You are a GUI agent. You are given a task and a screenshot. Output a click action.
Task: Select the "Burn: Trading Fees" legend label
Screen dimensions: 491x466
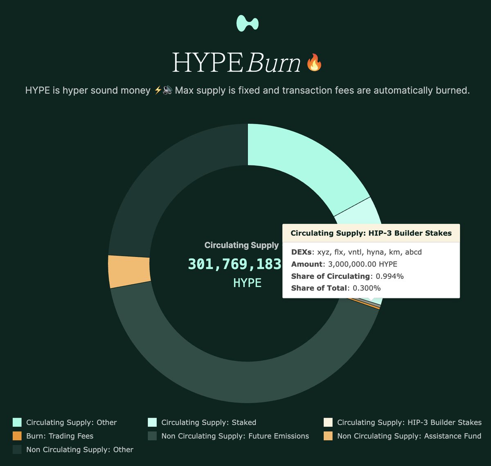click(60, 436)
